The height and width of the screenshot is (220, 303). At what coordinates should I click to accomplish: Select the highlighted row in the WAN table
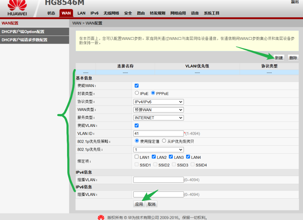187,72
